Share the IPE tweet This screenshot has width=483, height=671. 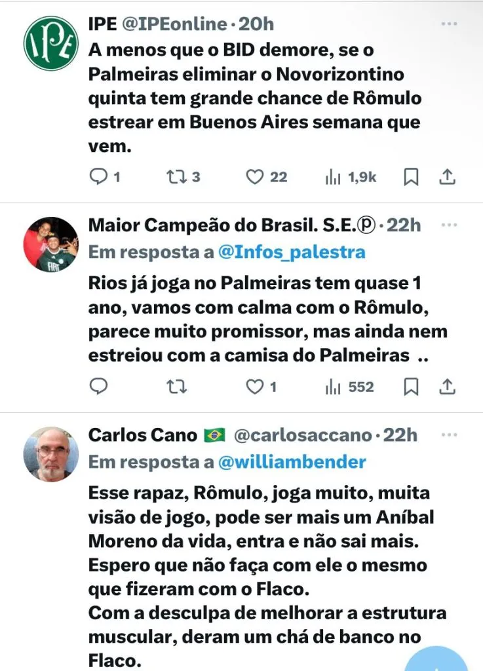(x=447, y=176)
